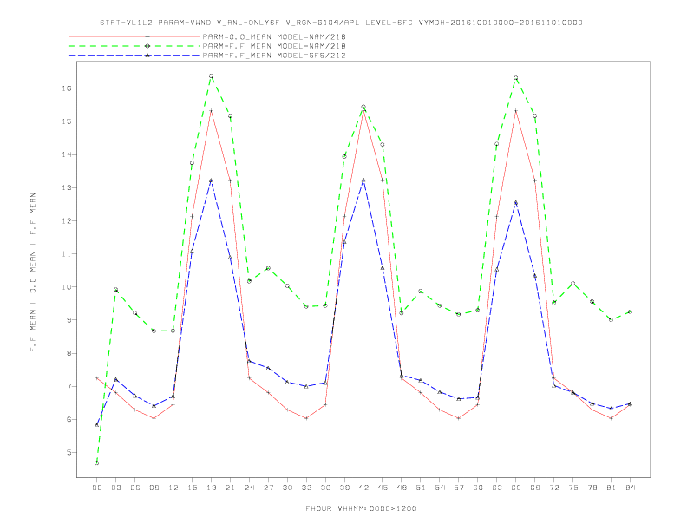Click x-axis tick label 21
The width and height of the screenshot is (687, 531).
coord(230,488)
